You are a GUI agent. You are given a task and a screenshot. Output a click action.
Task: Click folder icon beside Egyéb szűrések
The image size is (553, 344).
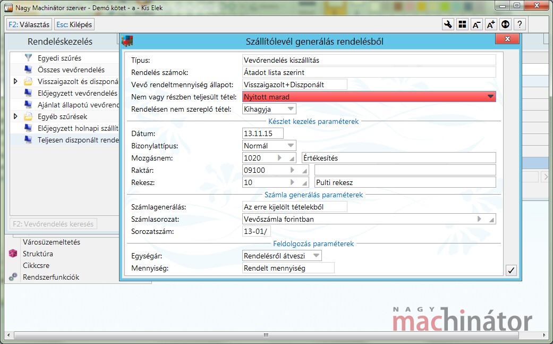pyautogui.click(x=28, y=116)
